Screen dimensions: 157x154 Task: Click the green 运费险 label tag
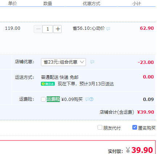point(53,99)
